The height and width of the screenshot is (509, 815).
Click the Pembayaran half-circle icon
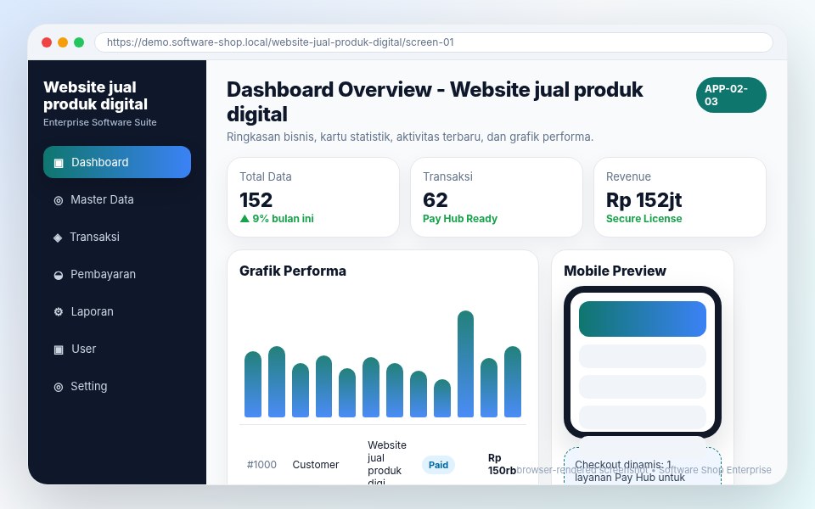point(59,275)
